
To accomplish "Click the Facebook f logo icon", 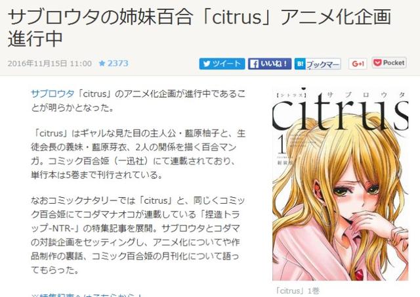I will pos(254,64).
